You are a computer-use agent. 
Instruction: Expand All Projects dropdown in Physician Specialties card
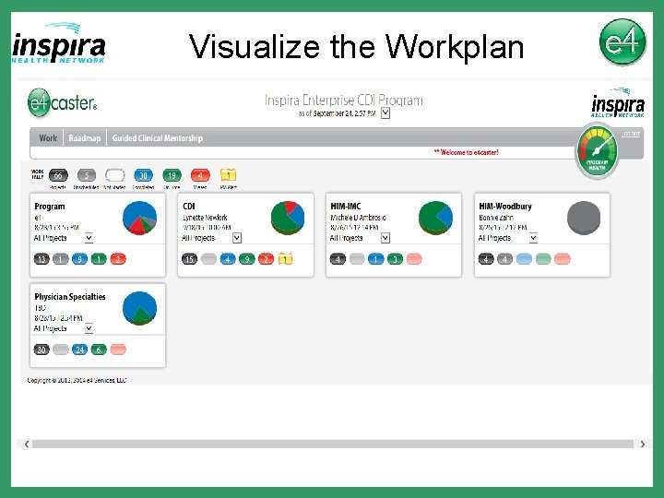89,328
